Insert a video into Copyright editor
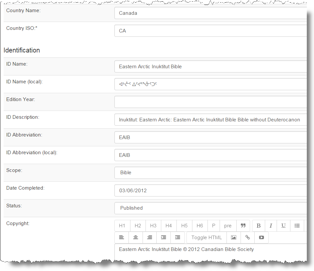The height and width of the screenshot is (271, 314). (261, 238)
